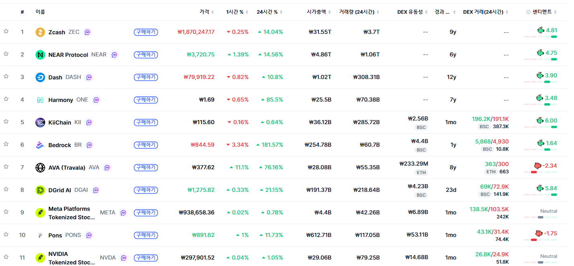Click the purple AI badge beside META
574x266 pixels.
[x=123, y=213]
